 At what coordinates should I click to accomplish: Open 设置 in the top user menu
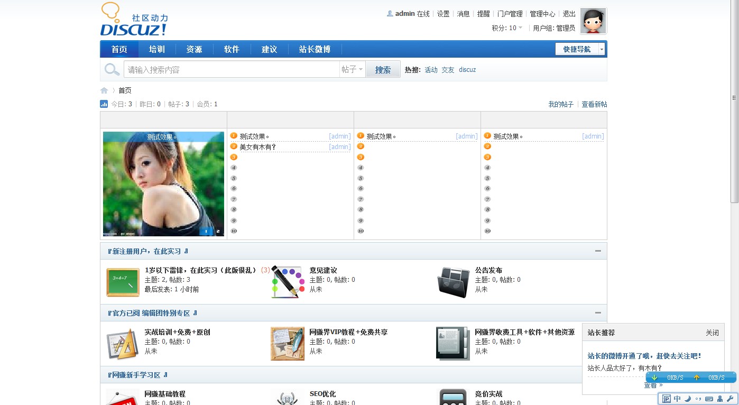tap(443, 14)
